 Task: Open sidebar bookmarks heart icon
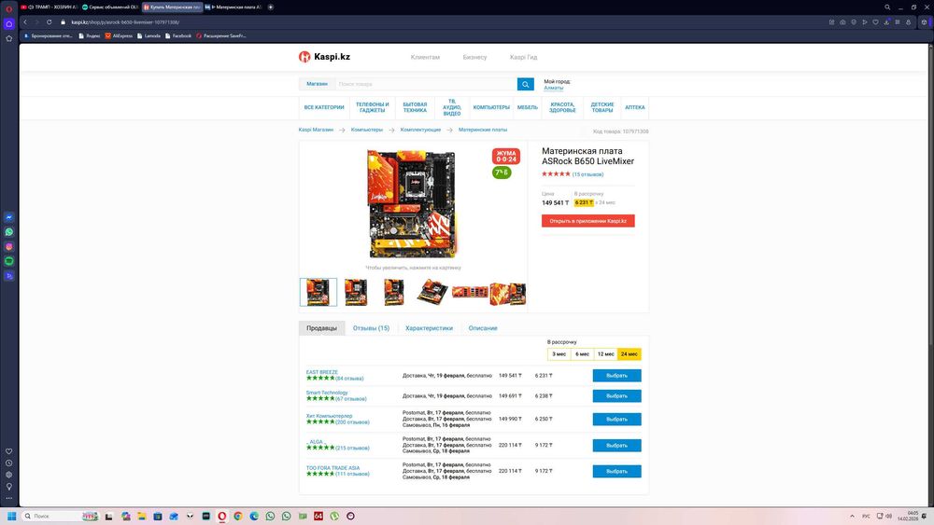(x=9, y=451)
